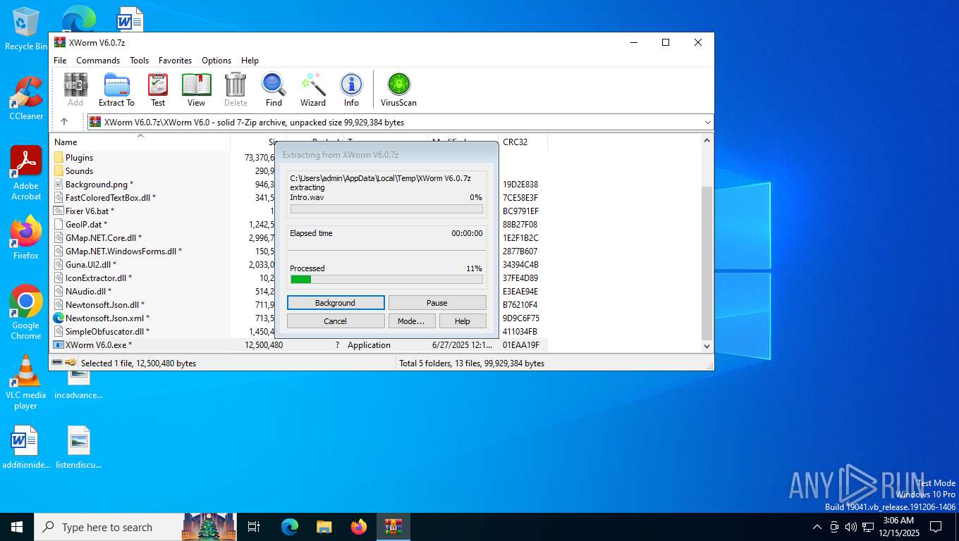Open Firefox desktop shortcut
The height and width of the screenshot is (541, 959).
pyautogui.click(x=26, y=238)
